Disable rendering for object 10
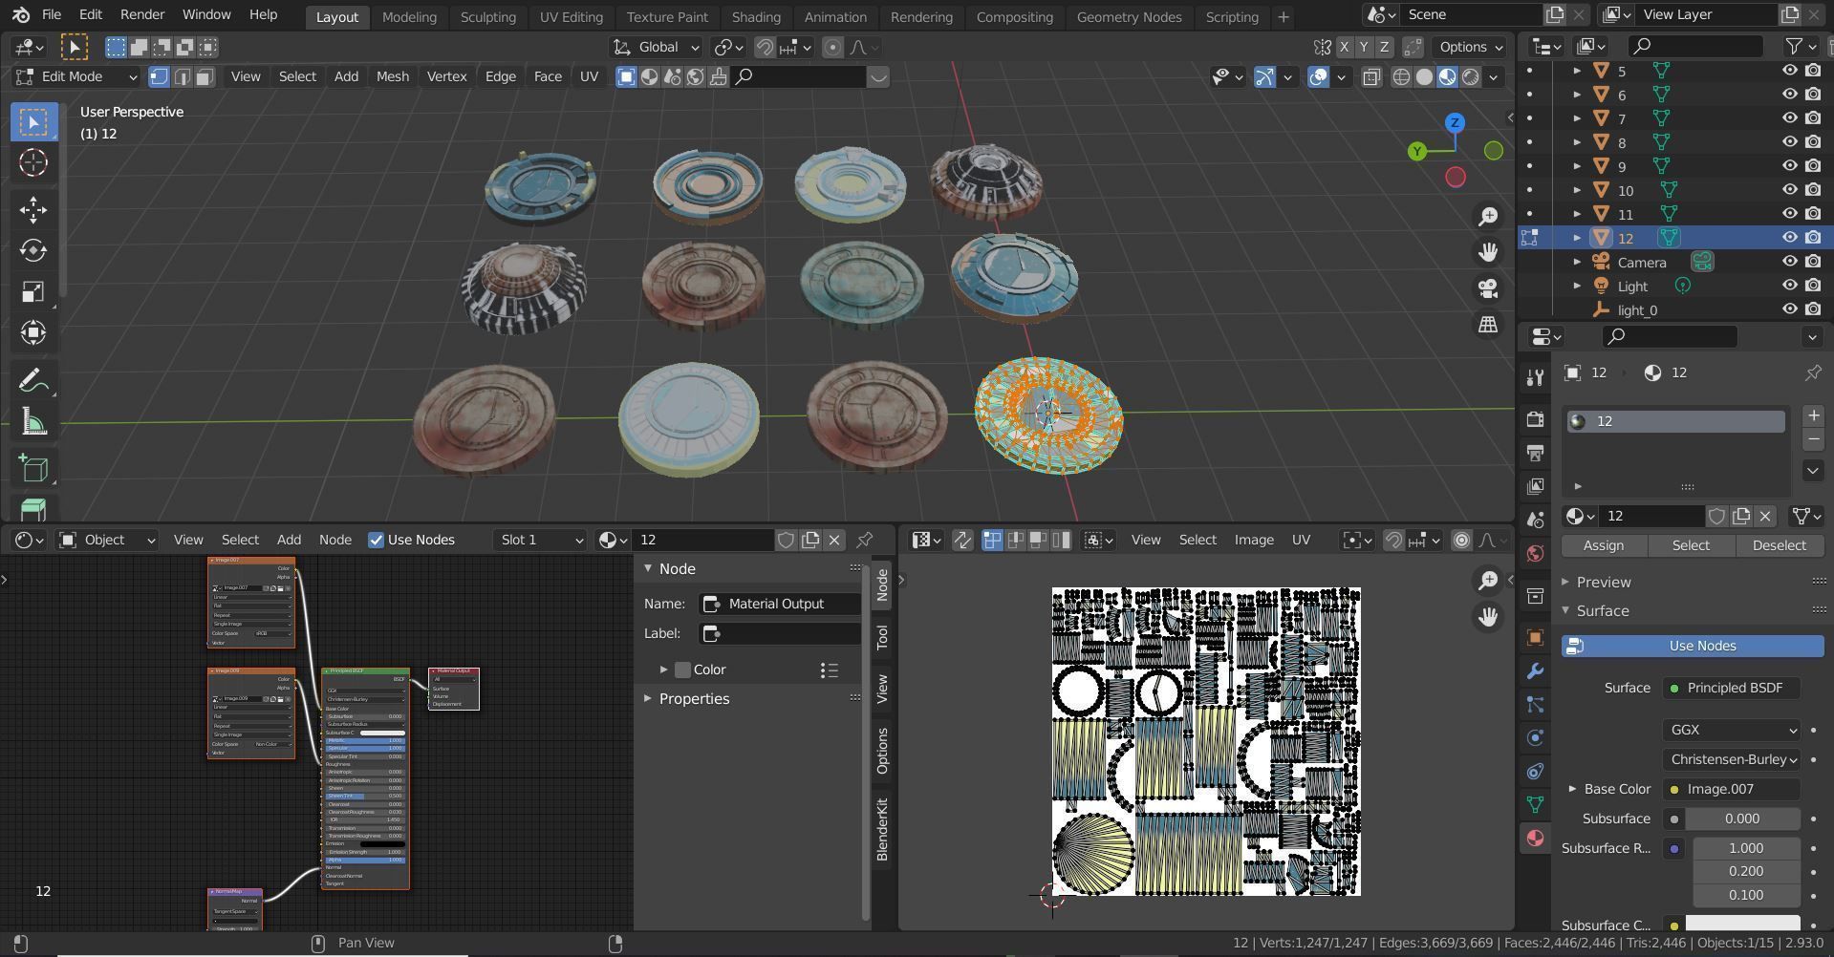The height and width of the screenshot is (957, 1834). pos(1813,190)
